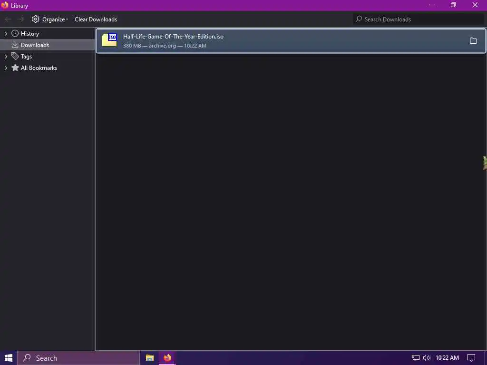The image size is (487, 365).
Task: Click the History clock icon
Action: 15,33
